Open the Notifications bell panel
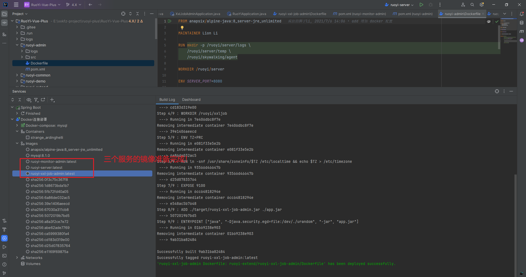Image resolution: width=526 pixels, height=277 pixels. point(522,14)
